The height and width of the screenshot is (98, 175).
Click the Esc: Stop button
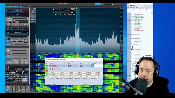click(55, 77)
